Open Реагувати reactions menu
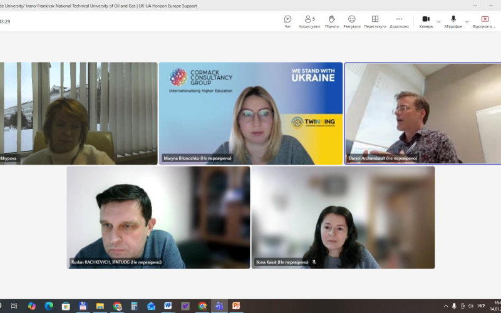501x313 pixels. point(351,21)
